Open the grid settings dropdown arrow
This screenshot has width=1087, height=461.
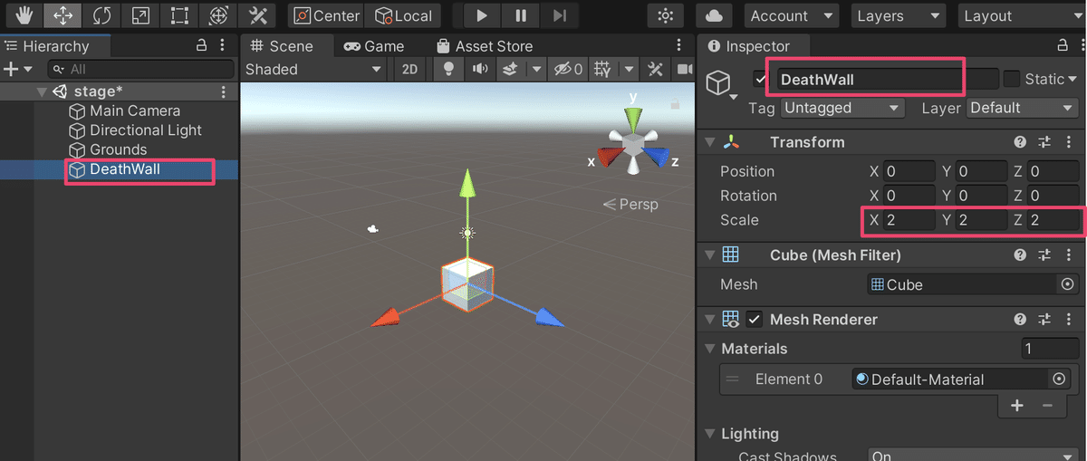(627, 69)
